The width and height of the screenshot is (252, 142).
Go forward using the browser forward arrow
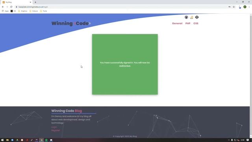coord(7,7)
